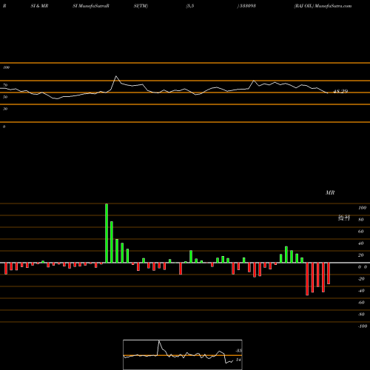Click the RSI line peak spike
The image size is (370, 370).
tap(116, 76)
